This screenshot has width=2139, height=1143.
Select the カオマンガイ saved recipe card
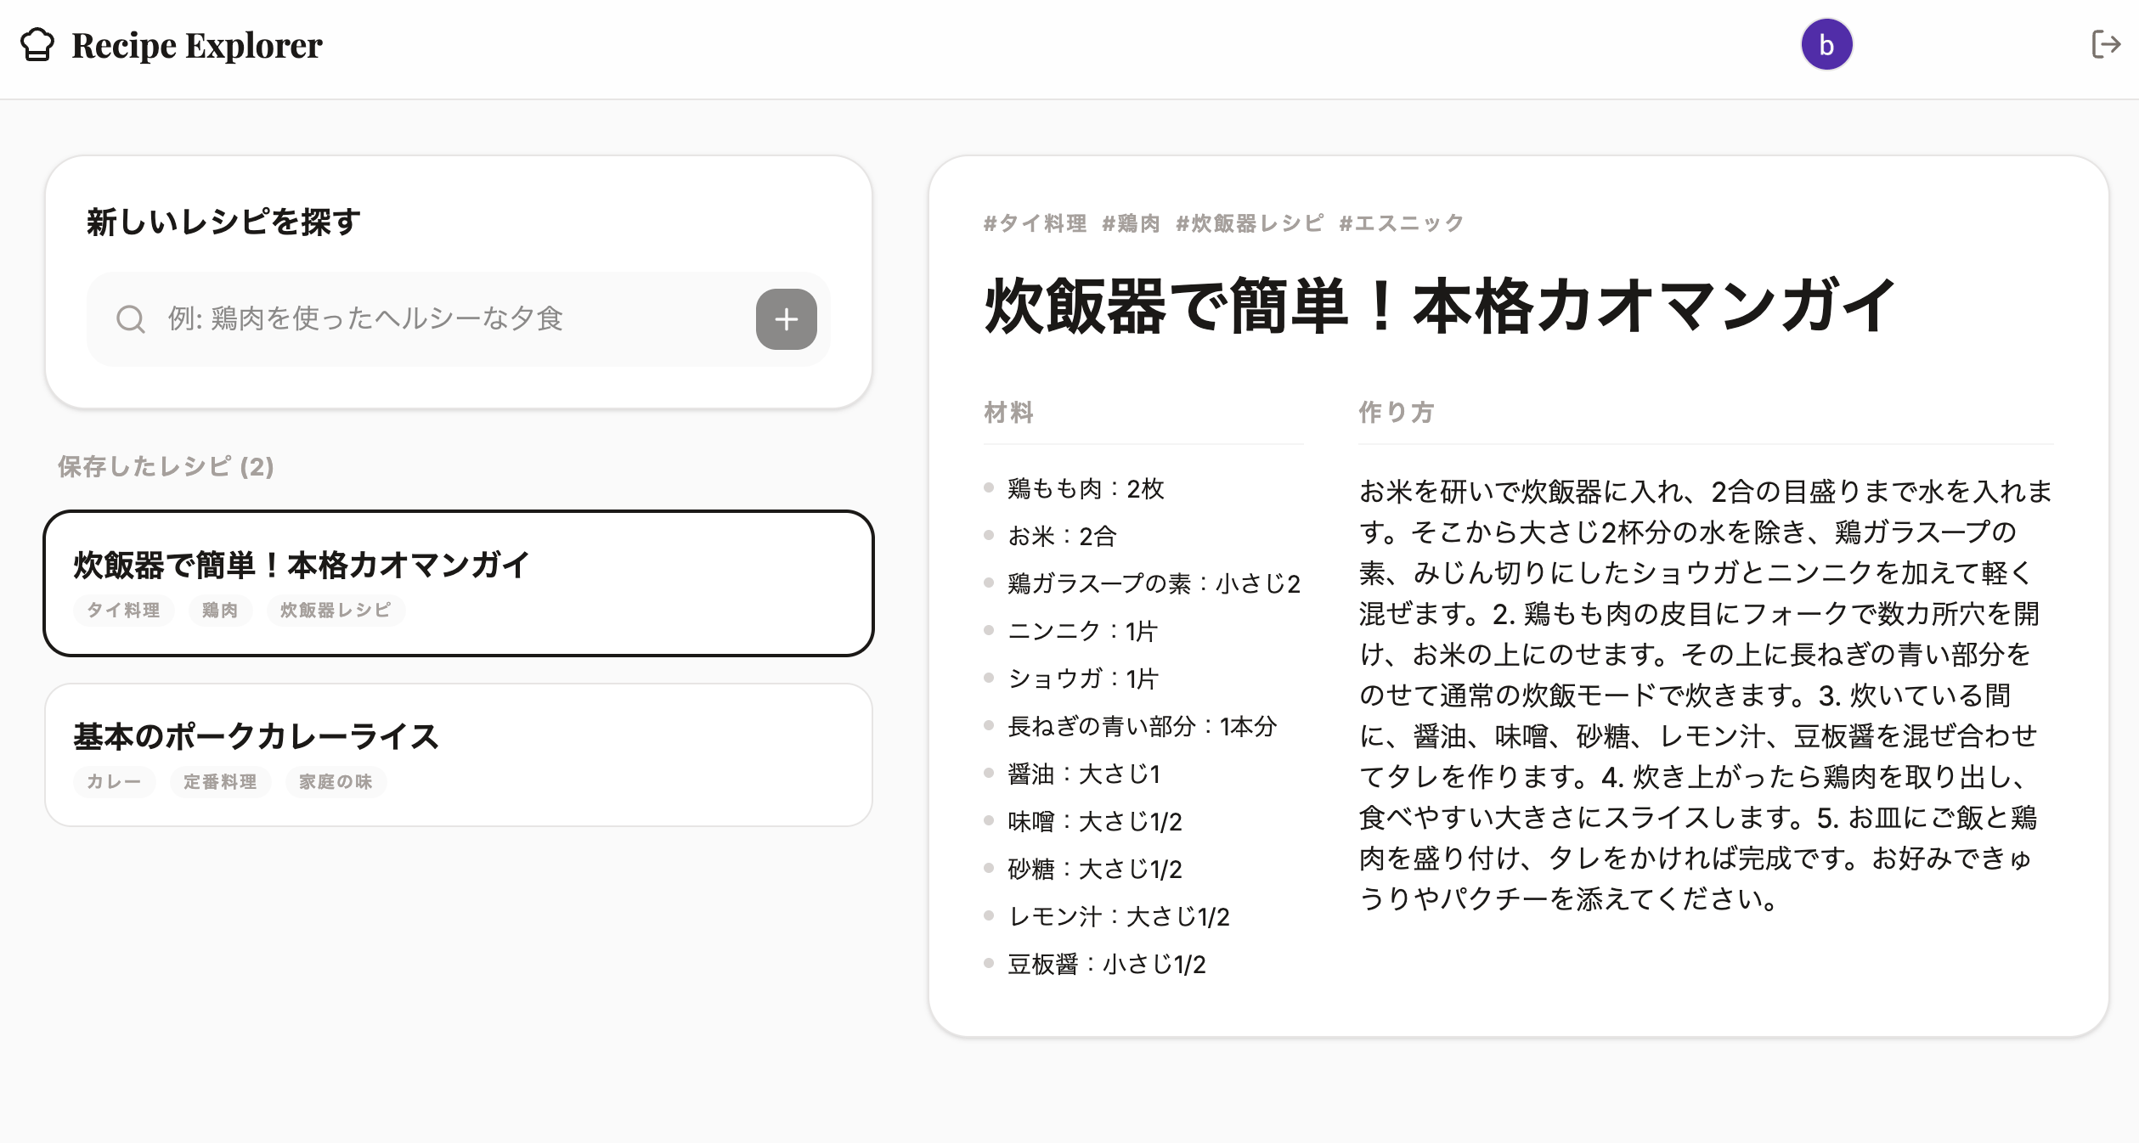pos(459,565)
